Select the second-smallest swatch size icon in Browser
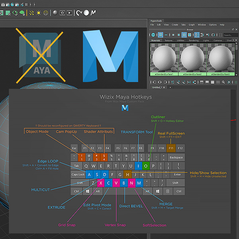239x239 pixels. 178,35
